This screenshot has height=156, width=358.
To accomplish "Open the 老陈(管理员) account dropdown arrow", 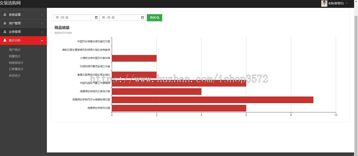I will (x=346, y=3).
